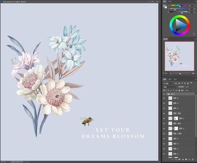The height and width of the screenshot is (163, 197).
Task: Click folder icon of the top layer group
Action: [168, 94]
